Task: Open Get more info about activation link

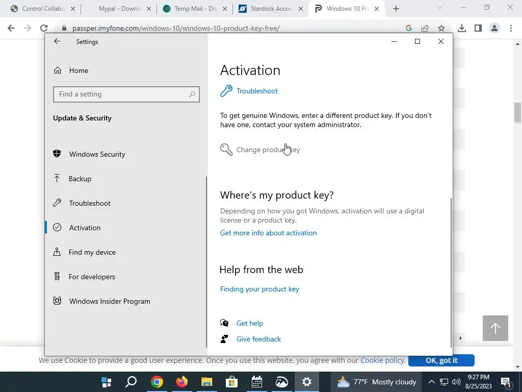Action: (268, 233)
